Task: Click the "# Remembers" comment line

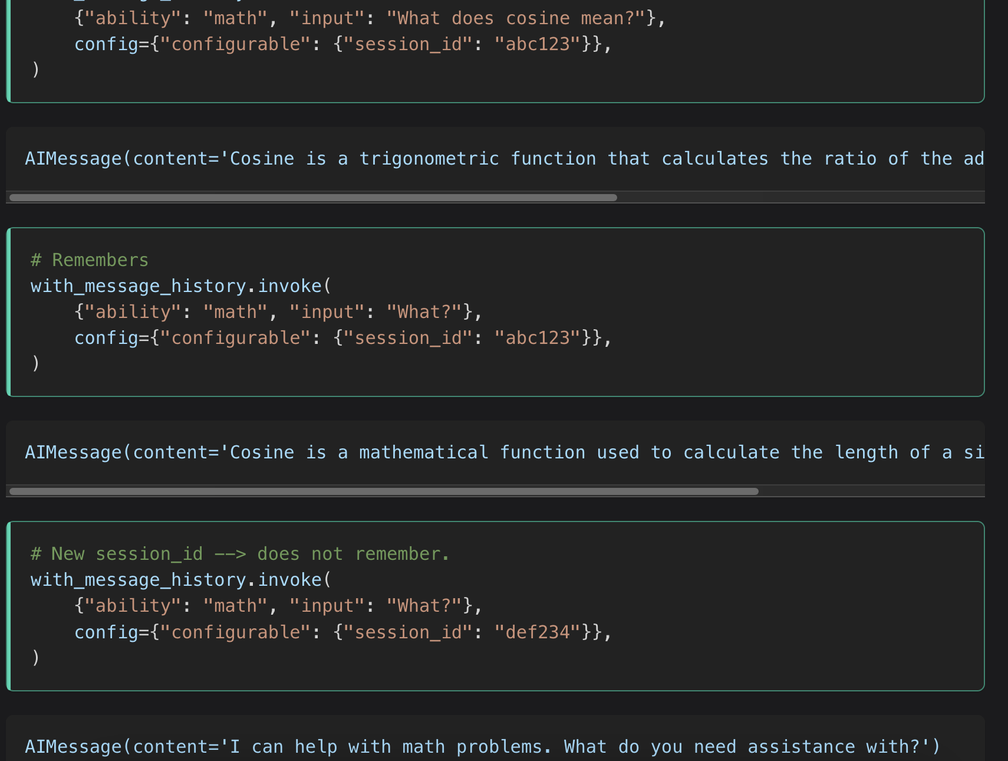Action: pyautogui.click(x=90, y=260)
